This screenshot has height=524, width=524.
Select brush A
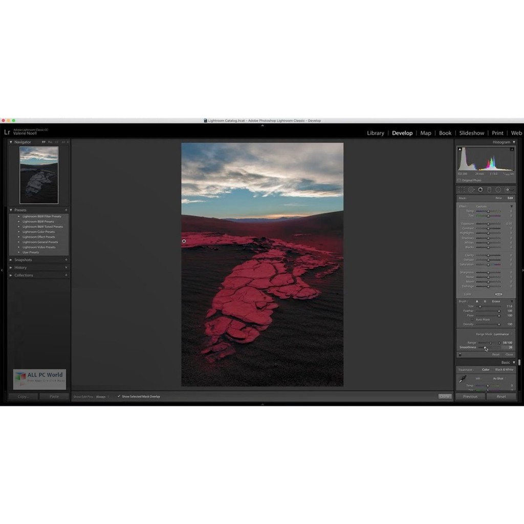point(477,301)
